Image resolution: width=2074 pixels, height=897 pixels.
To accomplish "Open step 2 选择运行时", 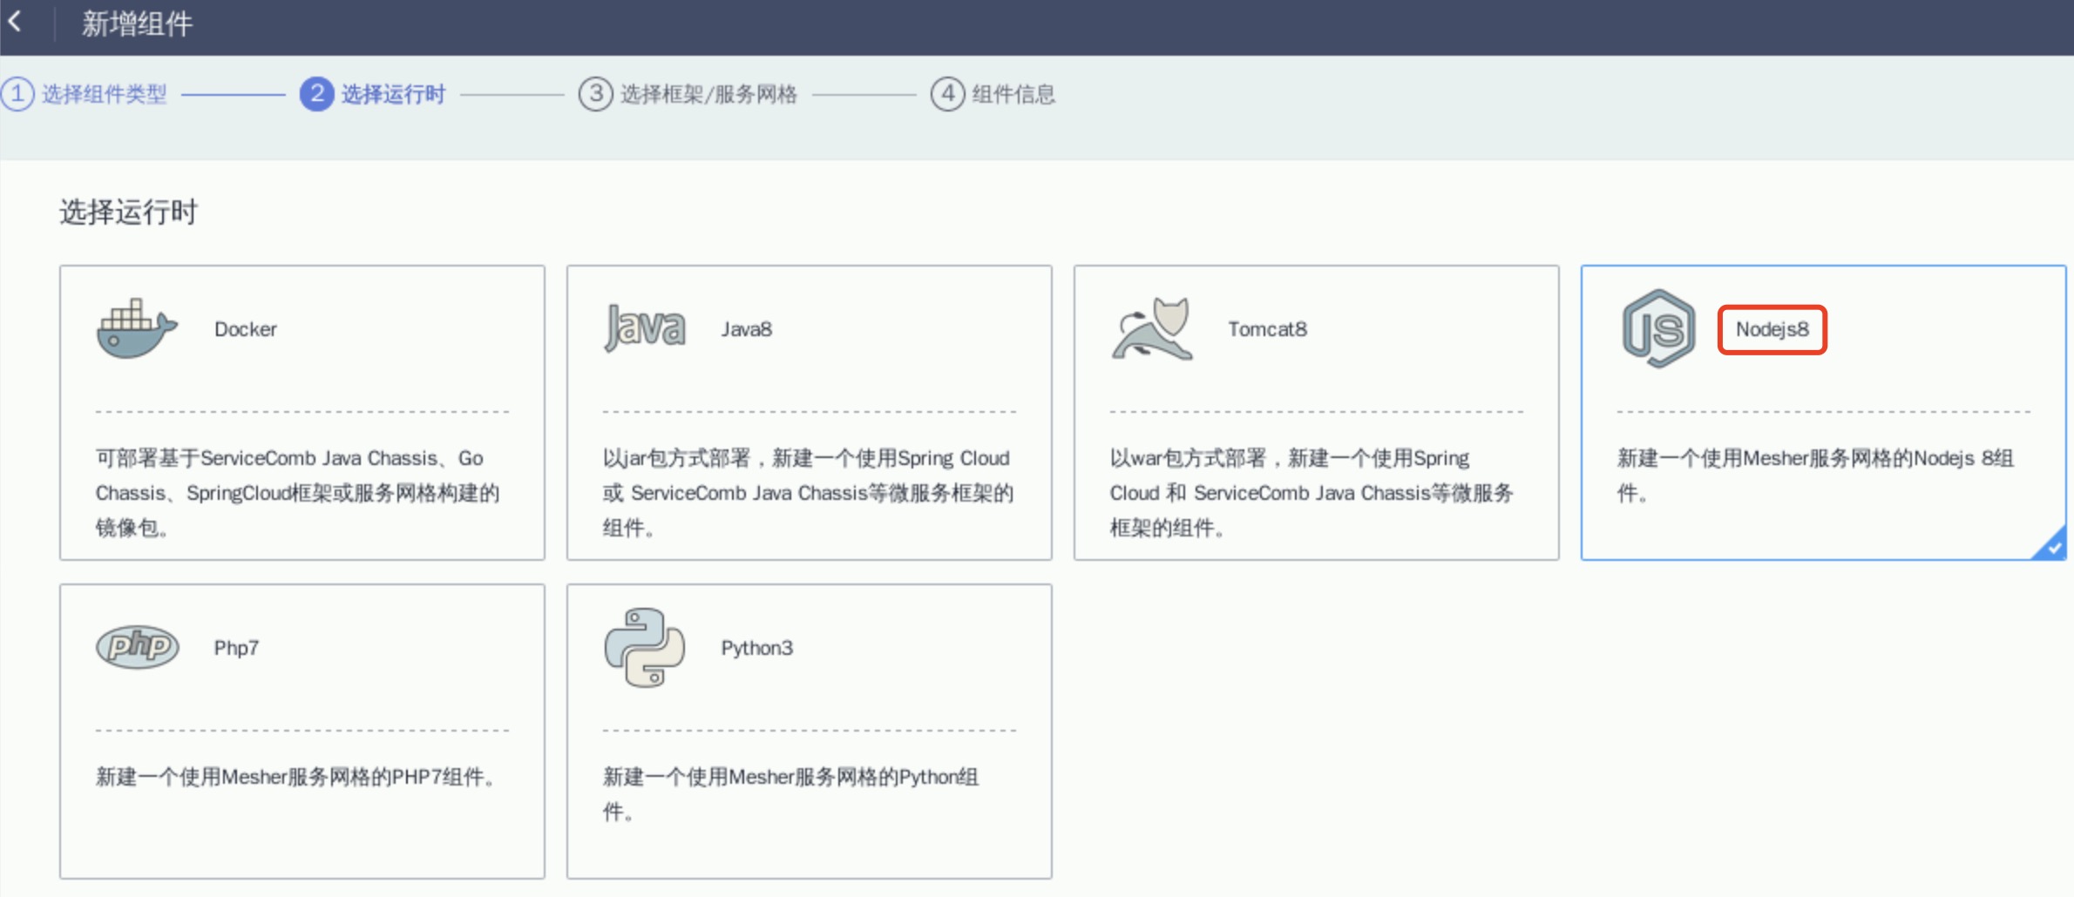I will [x=392, y=94].
